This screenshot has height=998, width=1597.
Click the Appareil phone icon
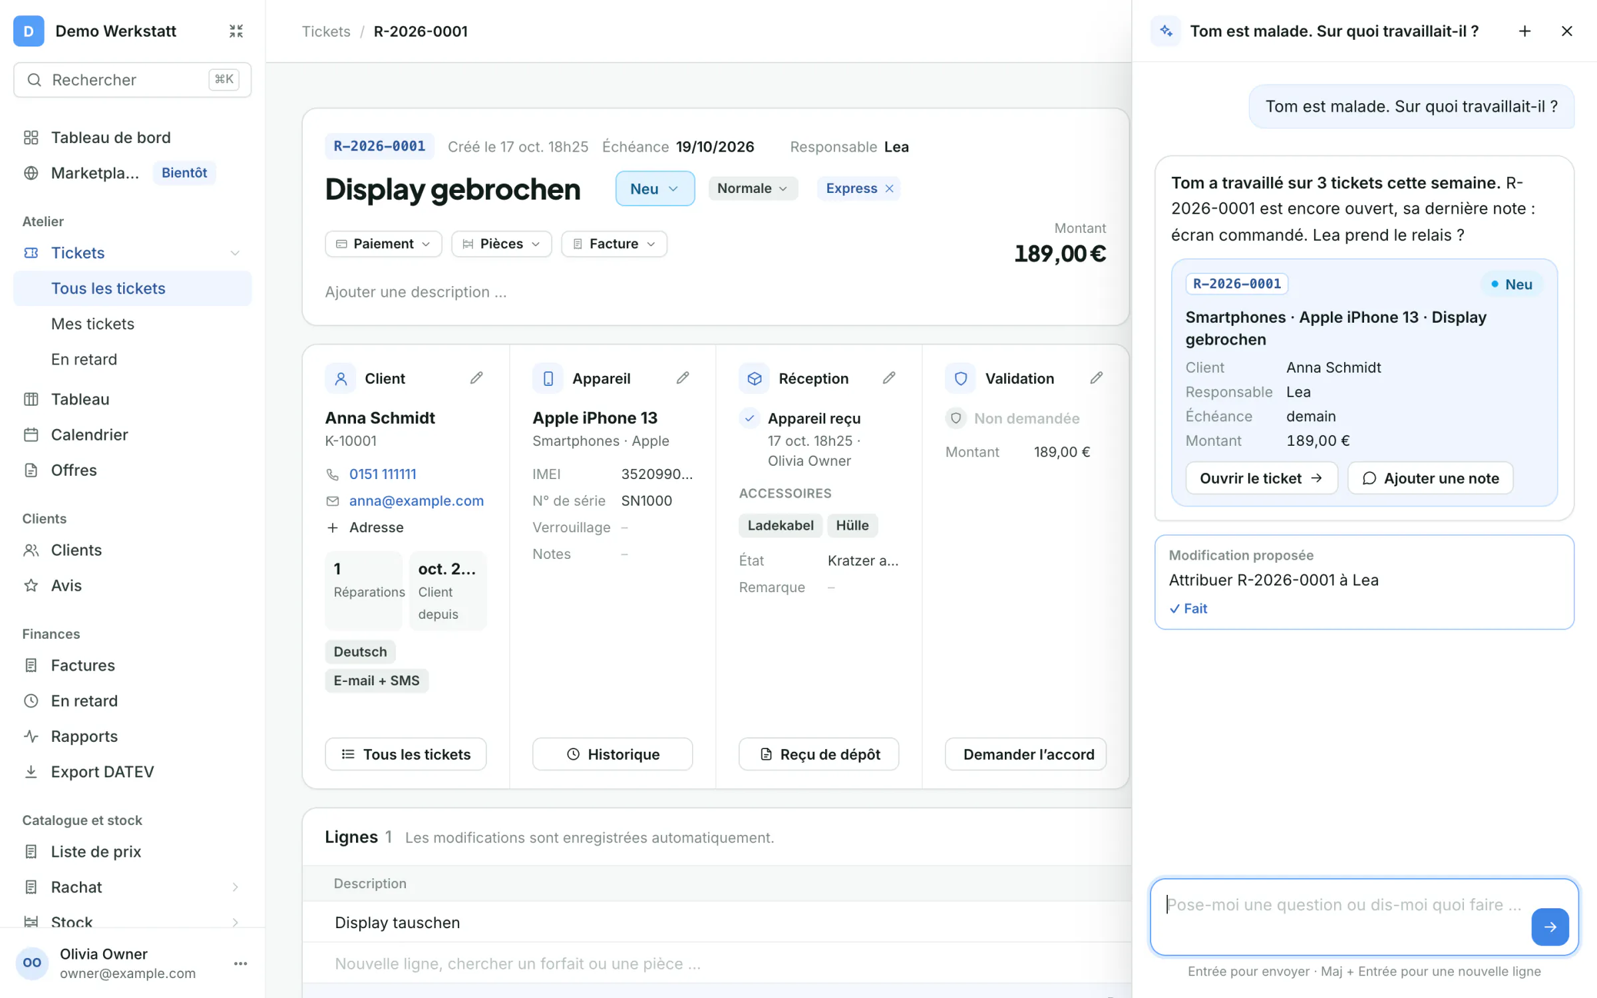[548, 379]
